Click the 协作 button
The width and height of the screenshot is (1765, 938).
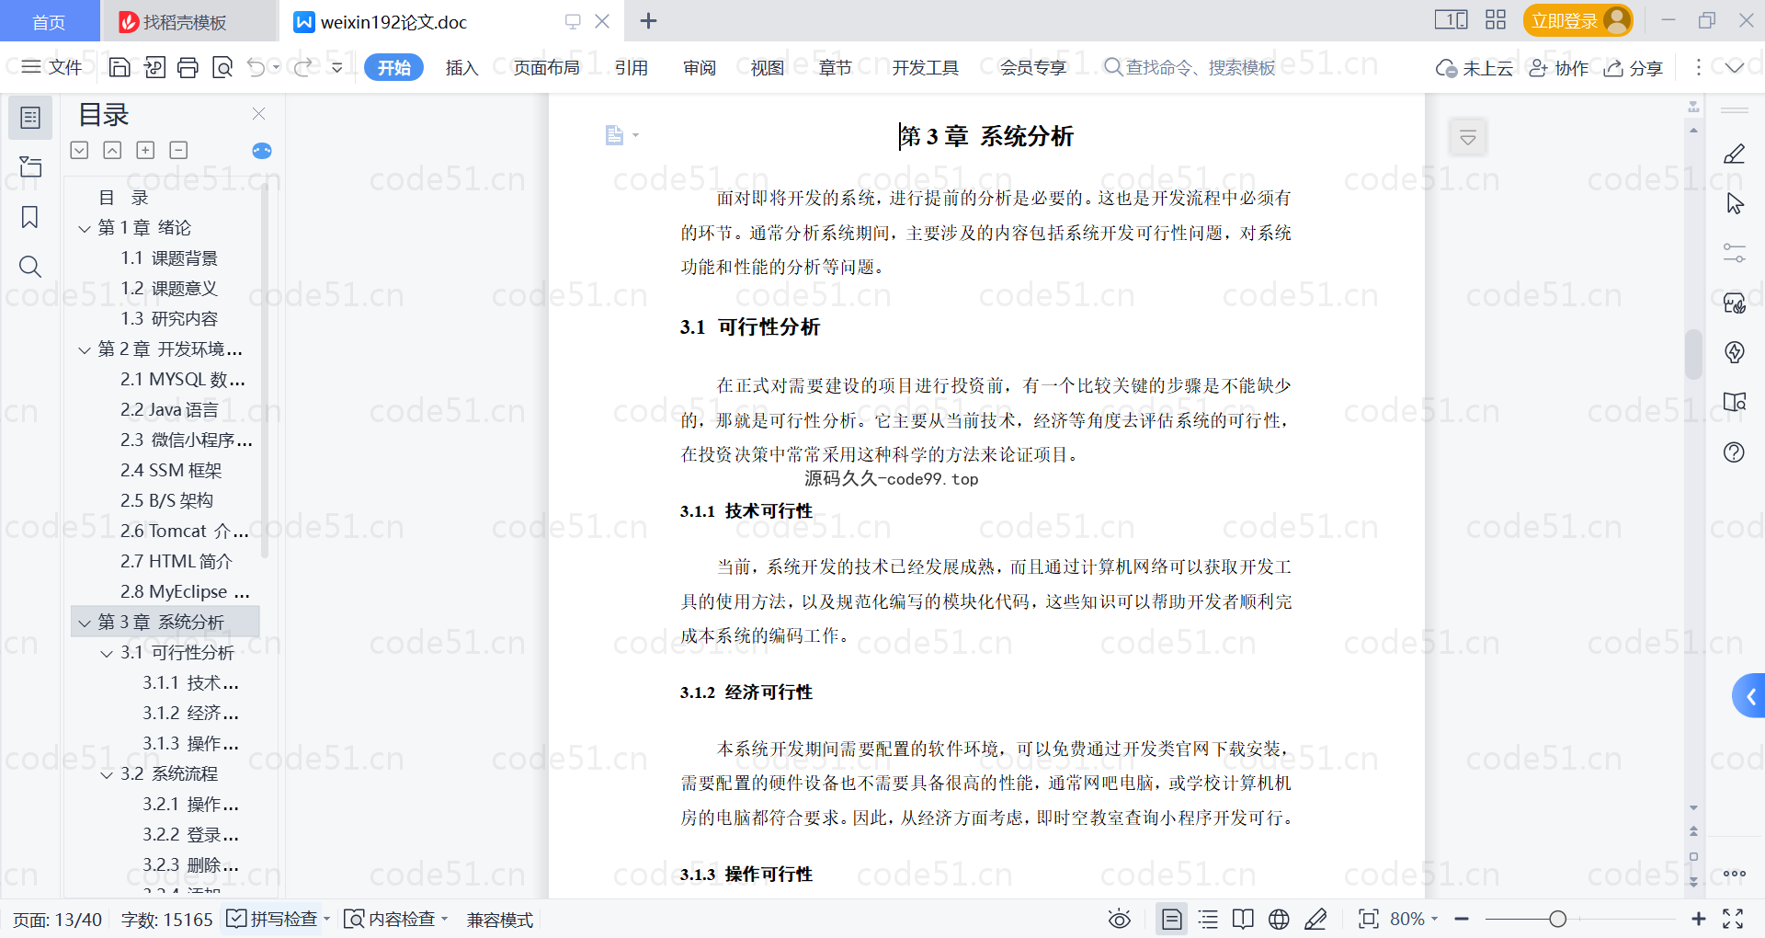[x=1559, y=68]
